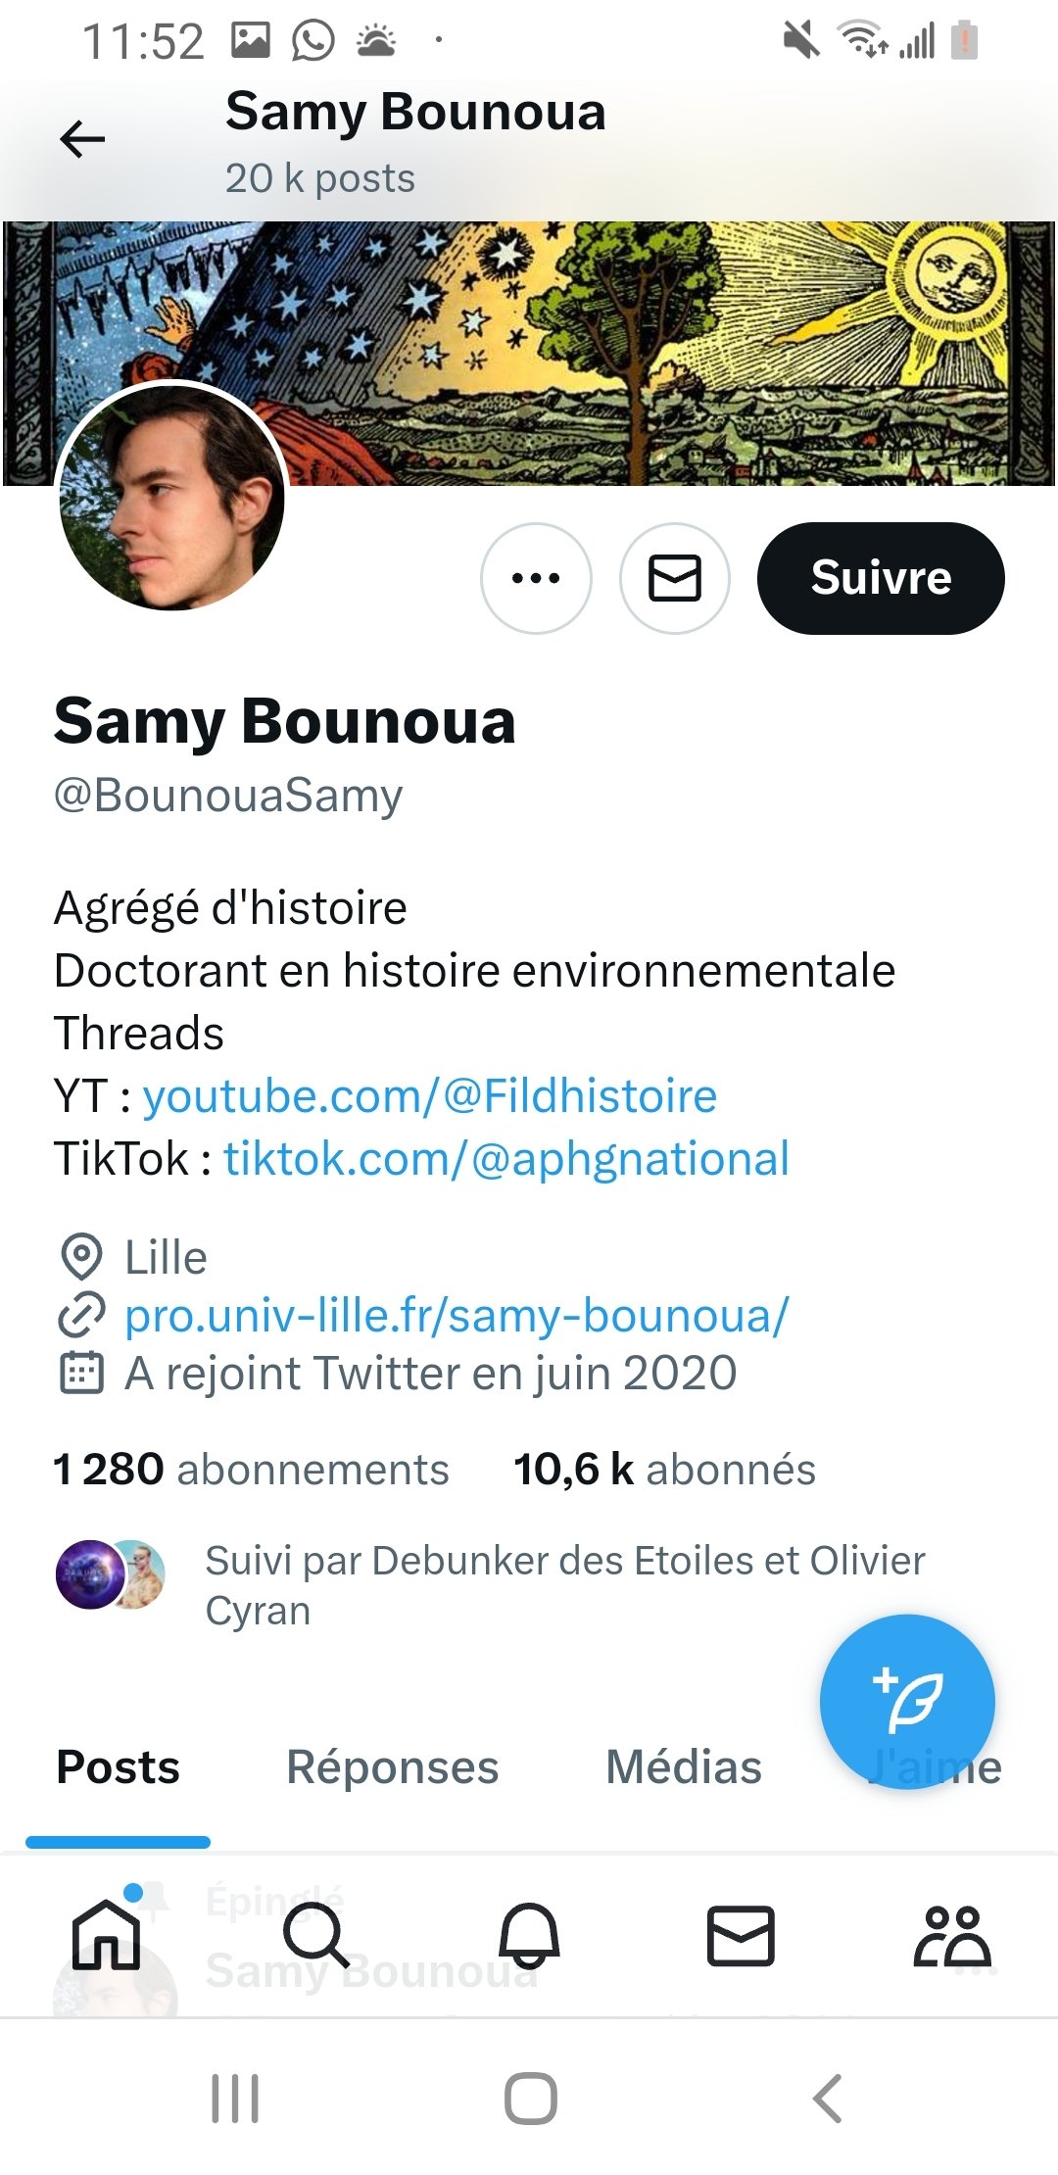The height and width of the screenshot is (2175, 1058).
Task: Open Samy Bounoua's profile picture
Action: point(172,497)
